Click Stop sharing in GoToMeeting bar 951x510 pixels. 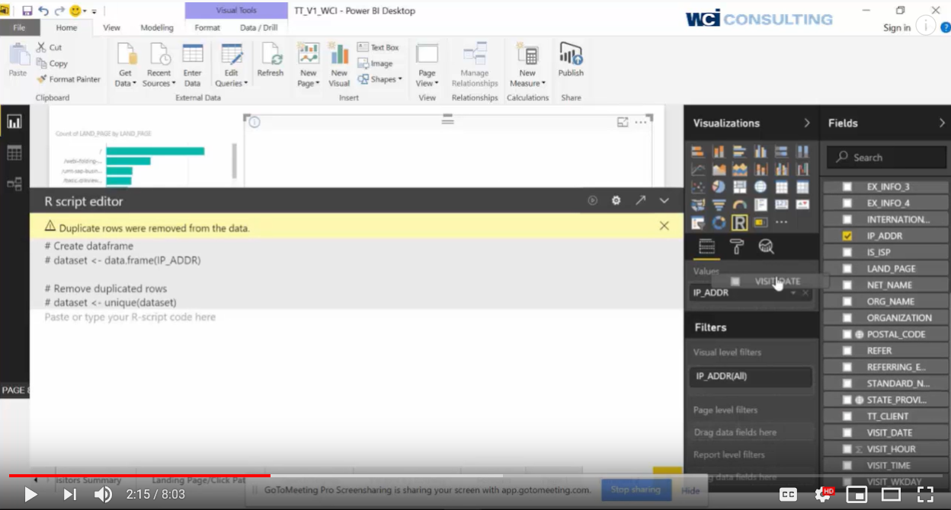[x=636, y=489]
